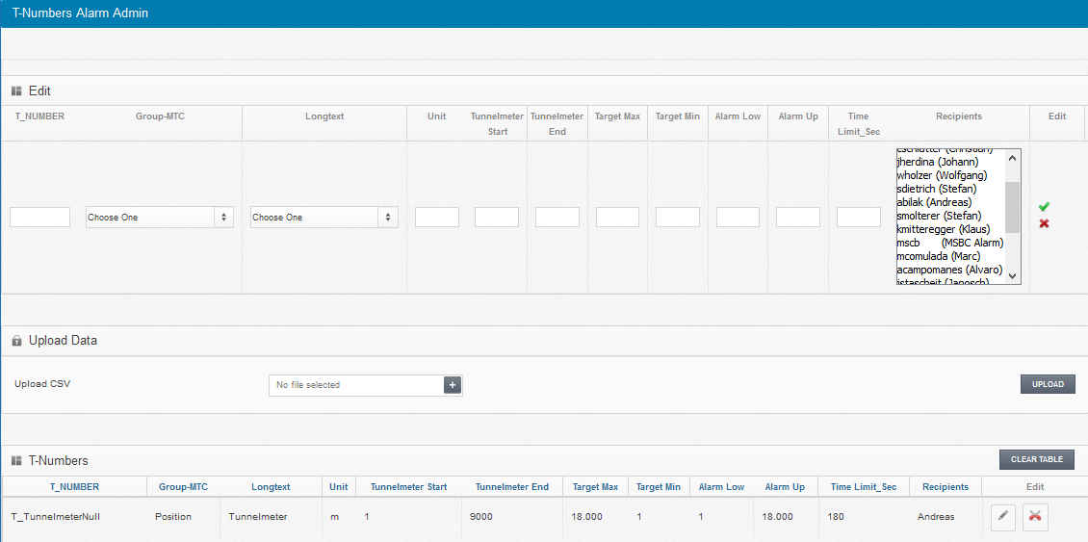Select recipient wholzer (Wolfgang)

[x=940, y=175]
